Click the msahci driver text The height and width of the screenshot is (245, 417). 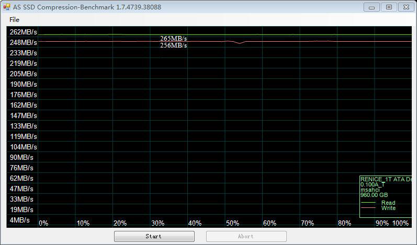click(x=370, y=190)
